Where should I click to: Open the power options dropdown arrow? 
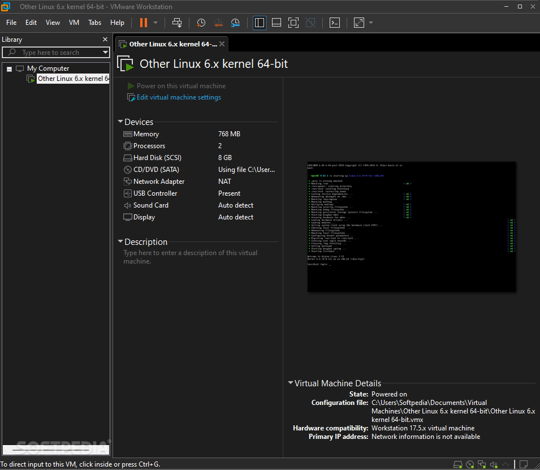pyautogui.click(x=155, y=23)
